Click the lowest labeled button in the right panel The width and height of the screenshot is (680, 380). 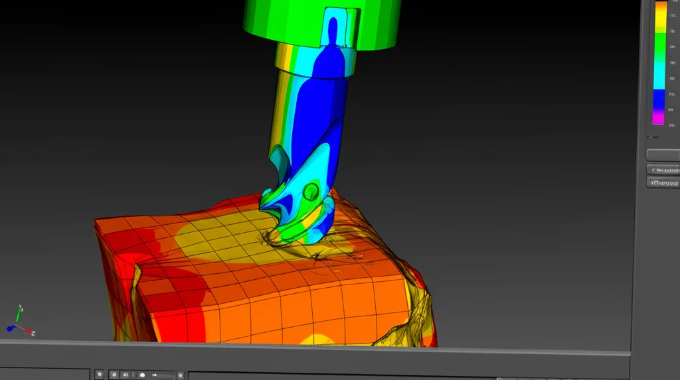tap(663, 182)
